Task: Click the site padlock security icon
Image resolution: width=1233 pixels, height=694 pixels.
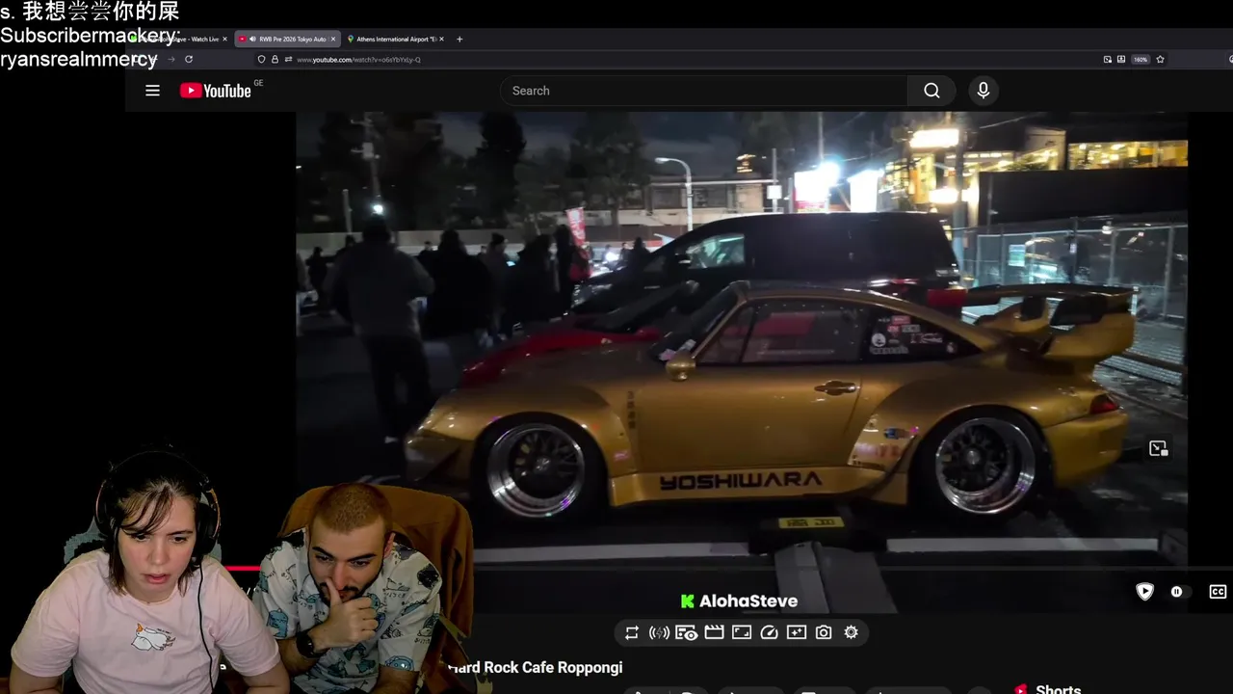Action: [275, 60]
